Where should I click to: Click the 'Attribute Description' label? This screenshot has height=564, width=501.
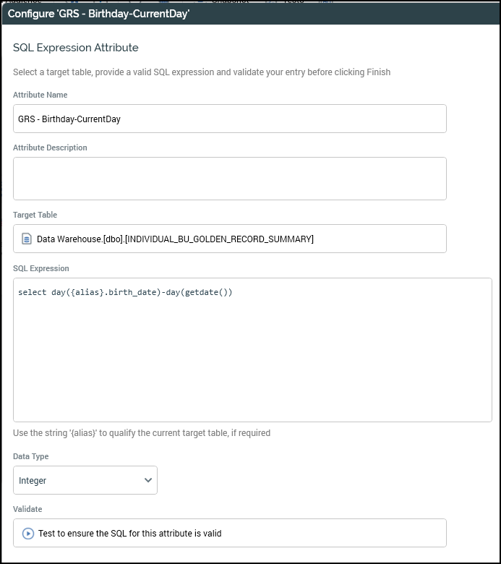[x=50, y=148]
